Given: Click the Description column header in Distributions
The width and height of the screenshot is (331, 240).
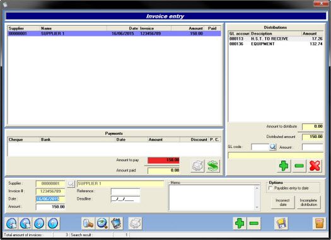Looking at the screenshot, I should pos(276,33).
